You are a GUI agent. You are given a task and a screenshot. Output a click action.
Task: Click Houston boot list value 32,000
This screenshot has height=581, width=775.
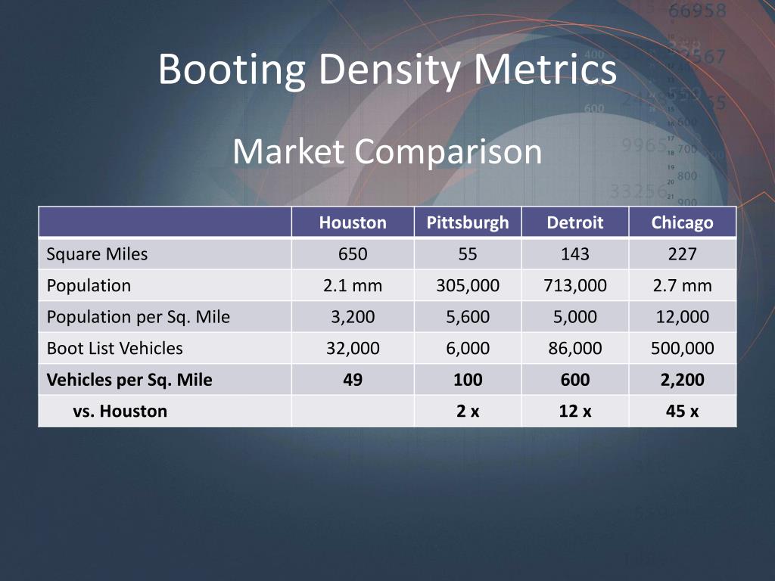point(353,348)
